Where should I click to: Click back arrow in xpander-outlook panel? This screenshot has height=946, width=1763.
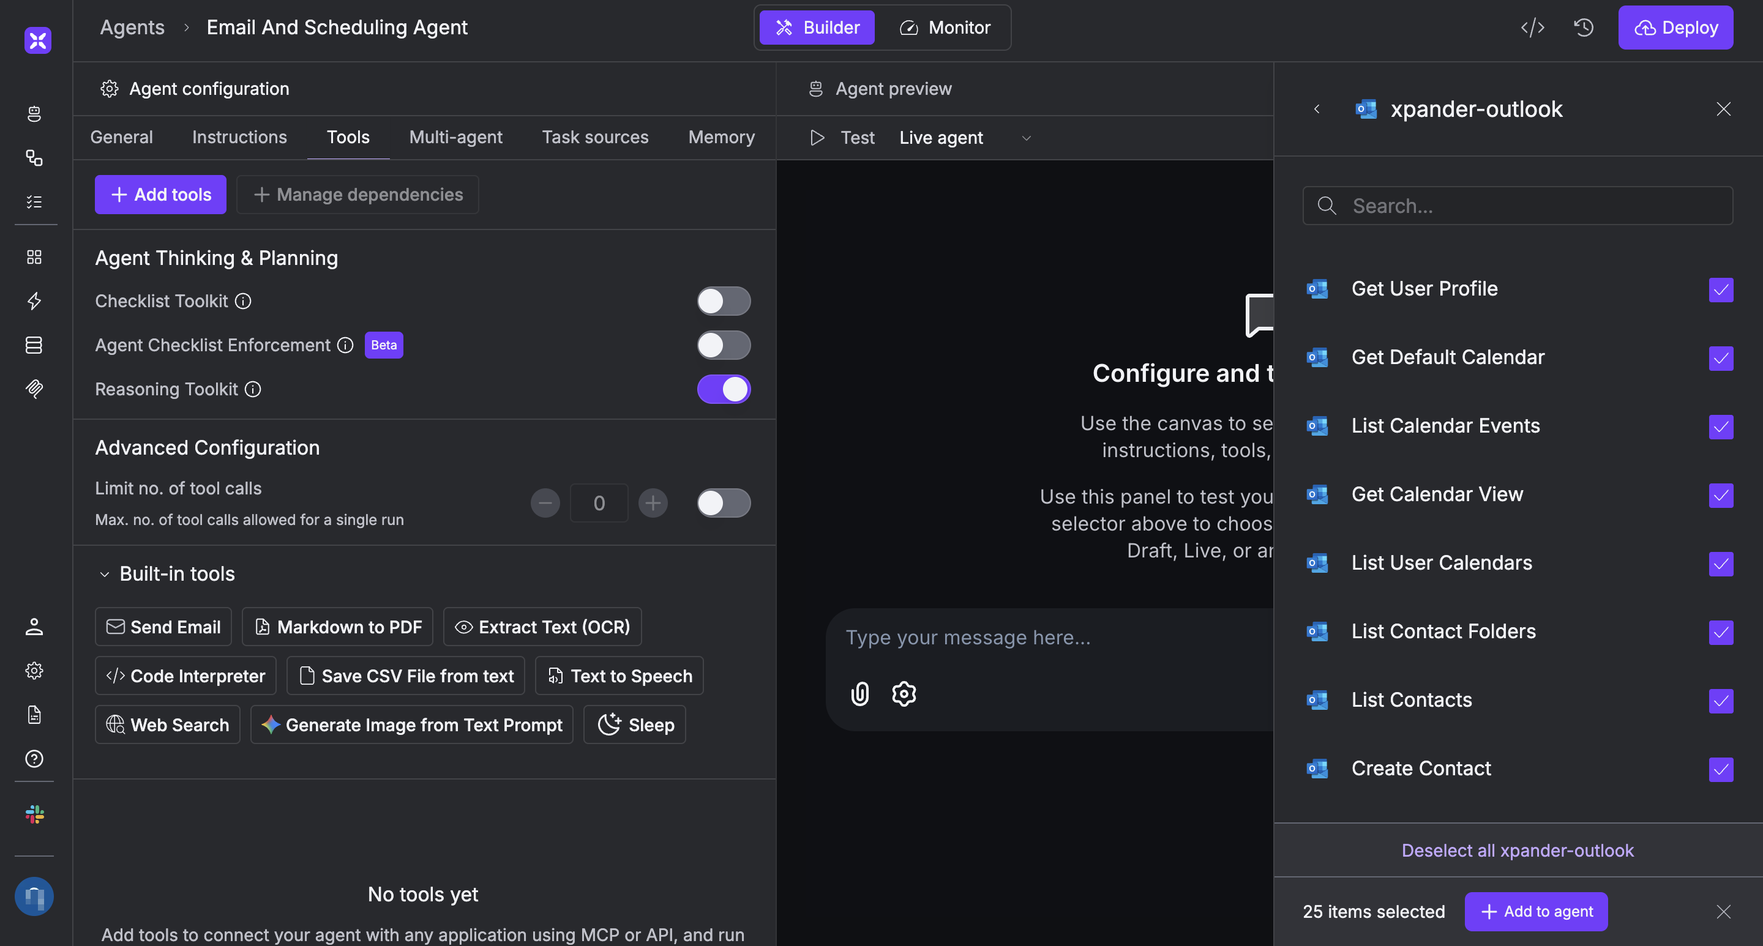pyautogui.click(x=1317, y=110)
